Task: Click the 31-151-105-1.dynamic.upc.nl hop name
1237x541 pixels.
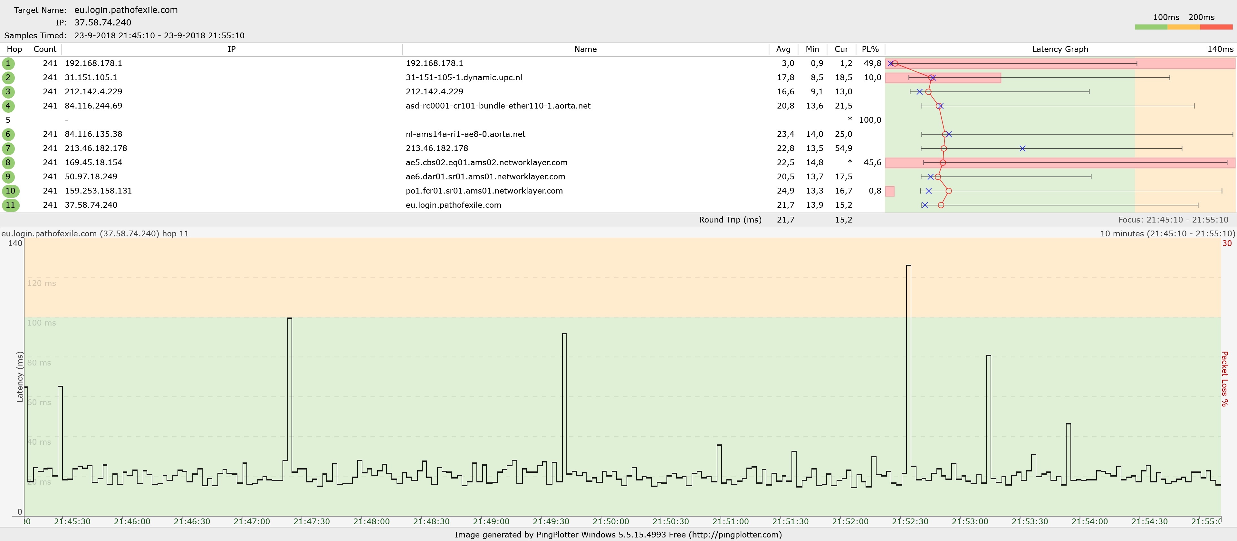Action: click(464, 78)
